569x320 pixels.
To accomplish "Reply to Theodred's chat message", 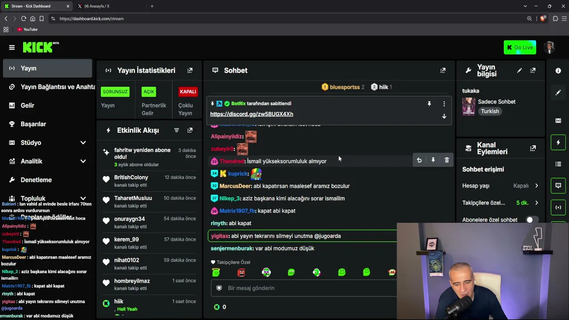I will [x=419, y=160].
